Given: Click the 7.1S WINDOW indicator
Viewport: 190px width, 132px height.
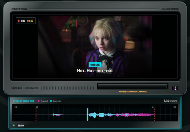Looking at the screenshot, I should pos(170,101).
